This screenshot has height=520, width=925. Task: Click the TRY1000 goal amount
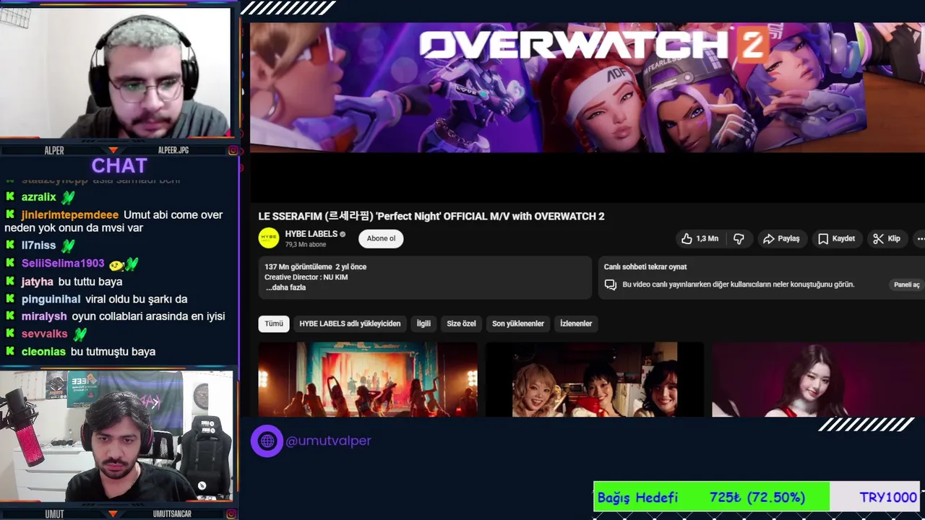(x=888, y=497)
